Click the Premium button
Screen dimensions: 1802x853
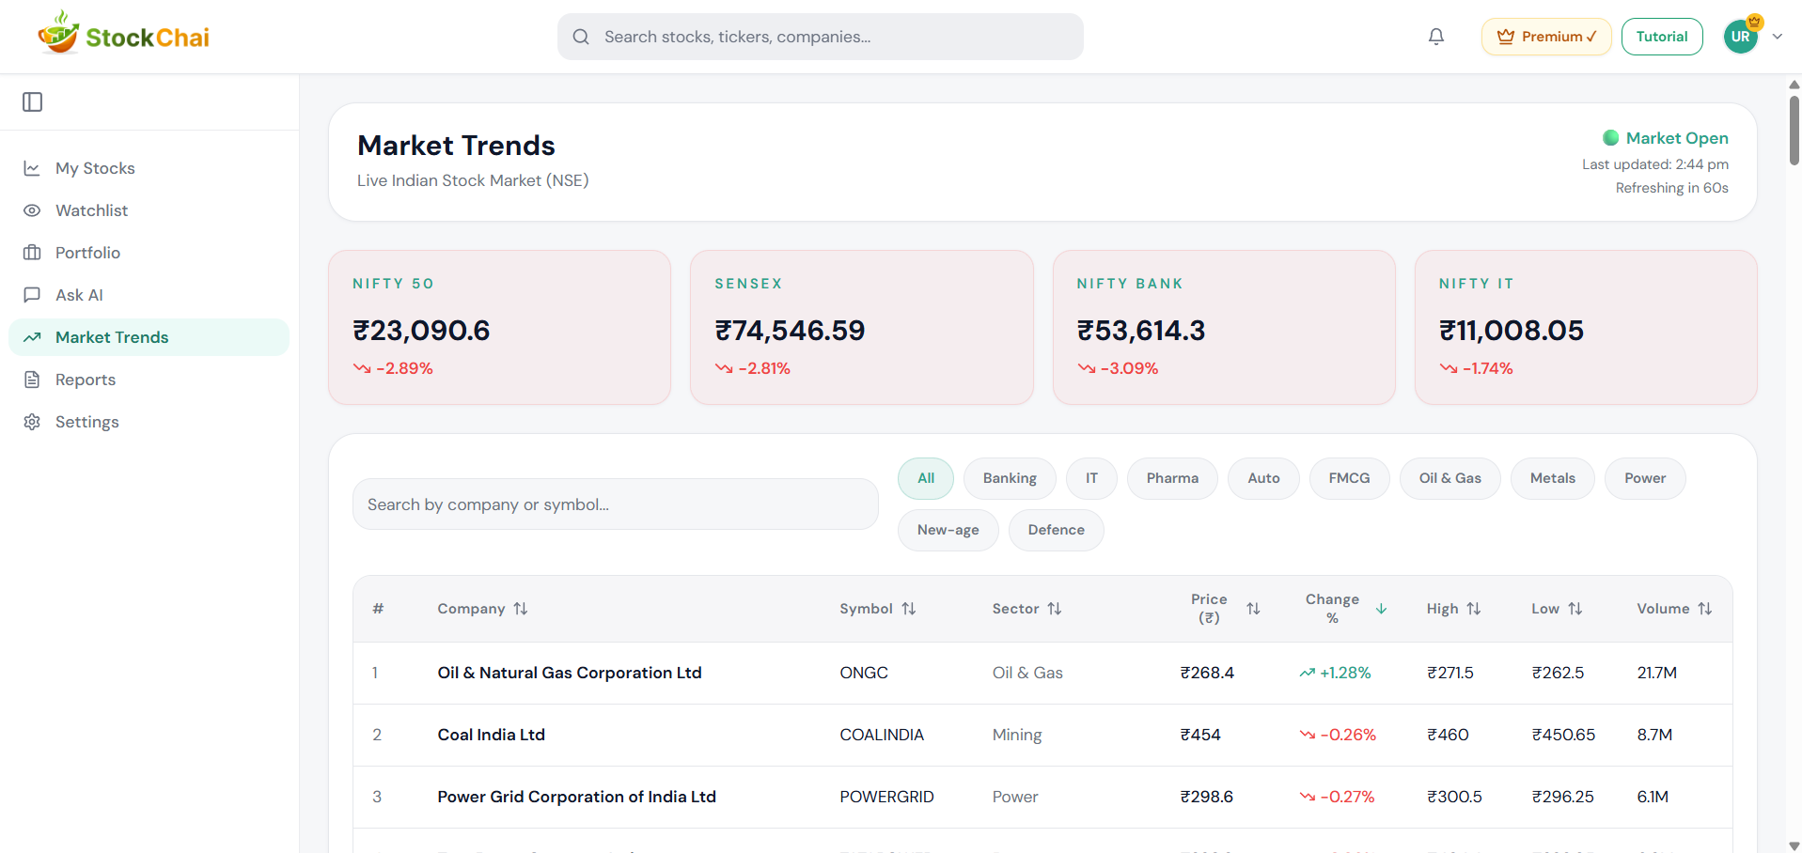1546,37
